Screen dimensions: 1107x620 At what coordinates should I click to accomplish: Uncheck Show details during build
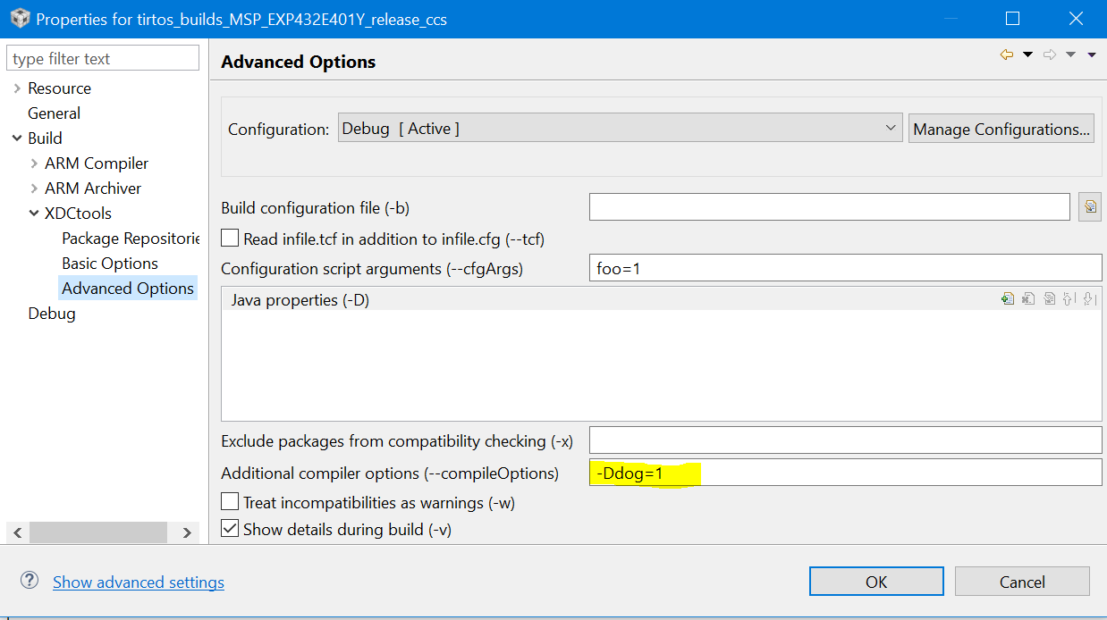(231, 529)
